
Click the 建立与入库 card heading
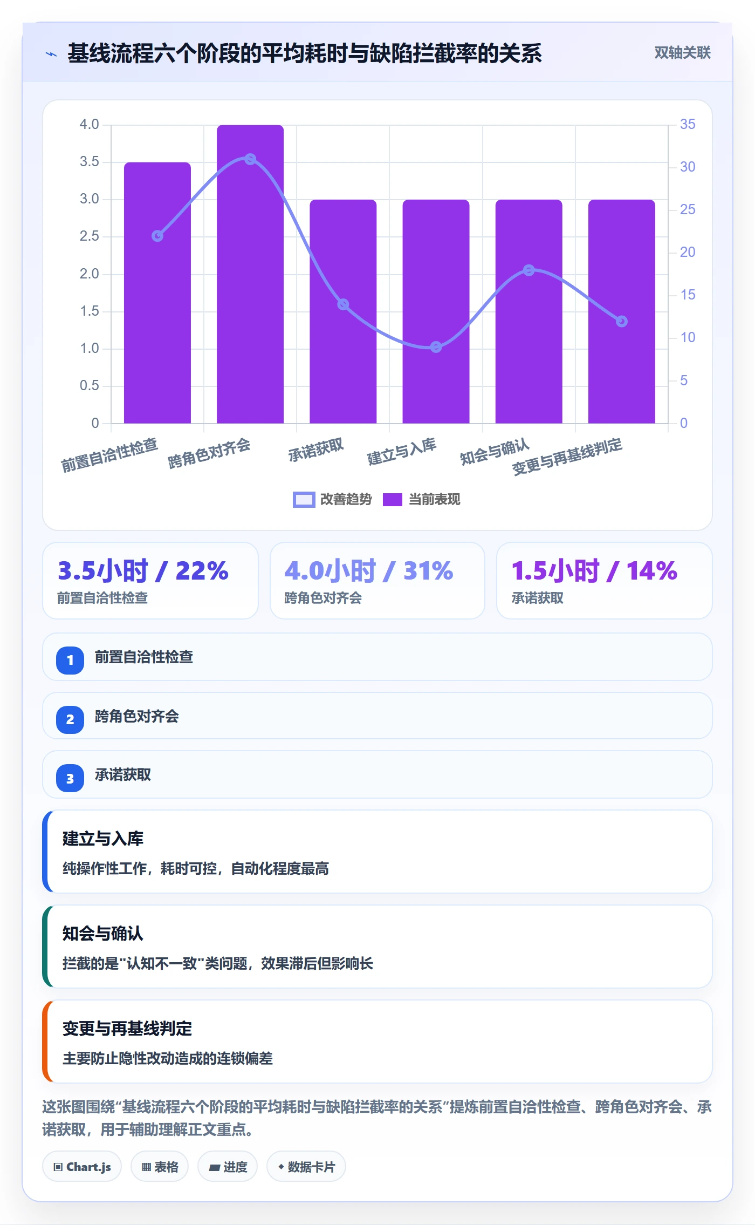click(x=103, y=839)
